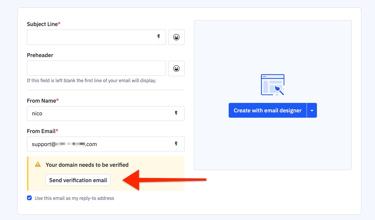Select the From Name field containing 'nico'
This screenshot has width=375, height=220.
(89, 113)
